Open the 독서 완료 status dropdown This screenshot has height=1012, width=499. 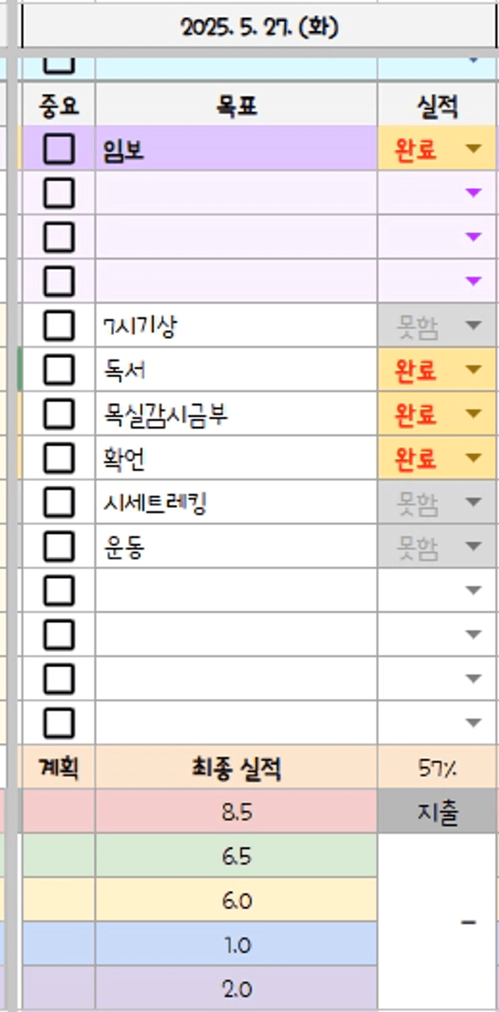click(474, 370)
